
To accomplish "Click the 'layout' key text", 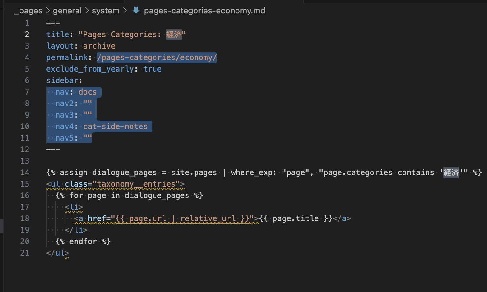I will 60,46.
